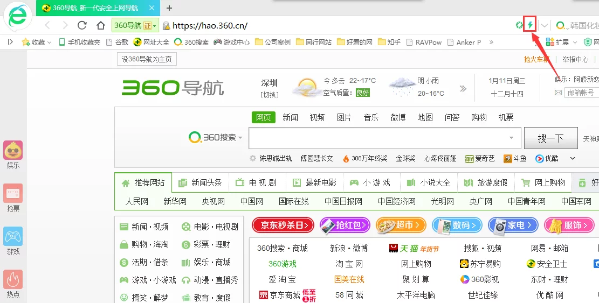The height and width of the screenshot is (303, 599).
Task: Open 新闻·视频 side category
Action: click(144, 227)
